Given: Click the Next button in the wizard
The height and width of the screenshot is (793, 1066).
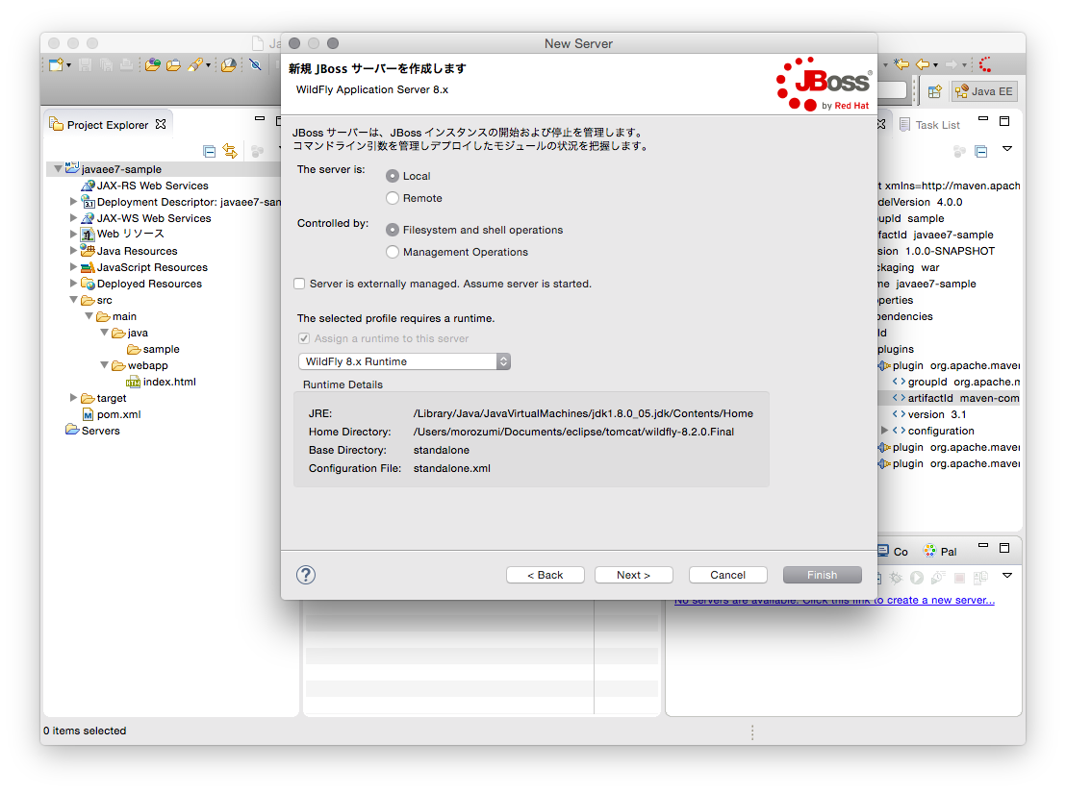Looking at the screenshot, I should (x=633, y=574).
